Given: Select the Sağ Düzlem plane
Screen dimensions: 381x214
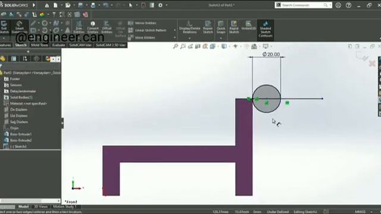Looking at the screenshot, I should pos(16,122).
